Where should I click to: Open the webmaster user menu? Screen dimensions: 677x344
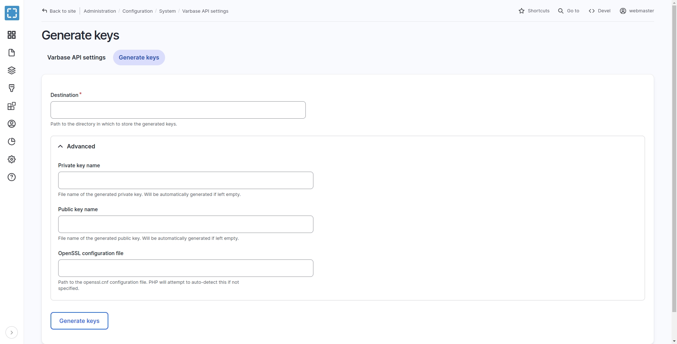tap(637, 11)
